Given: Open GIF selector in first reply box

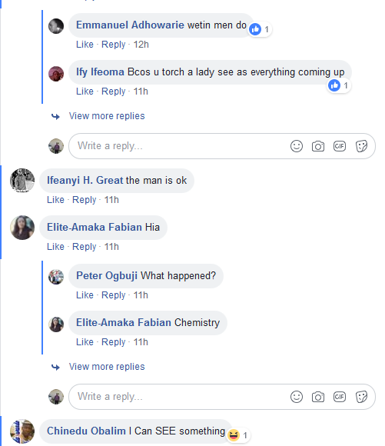Looking at the screenshot, I should click(x=340, y=146).
